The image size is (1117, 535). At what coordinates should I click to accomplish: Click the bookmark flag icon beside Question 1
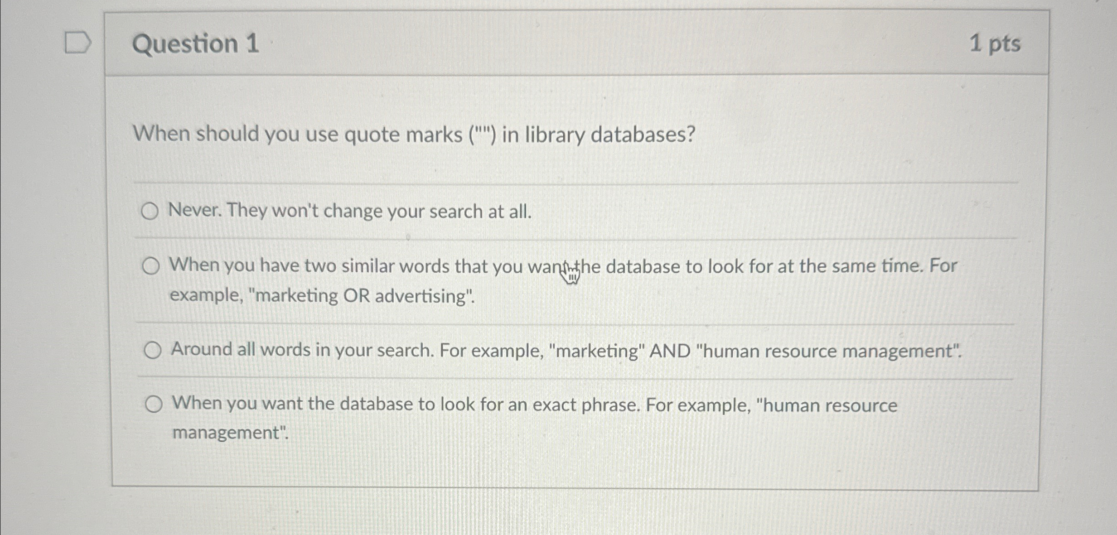[x=78, y=43]
